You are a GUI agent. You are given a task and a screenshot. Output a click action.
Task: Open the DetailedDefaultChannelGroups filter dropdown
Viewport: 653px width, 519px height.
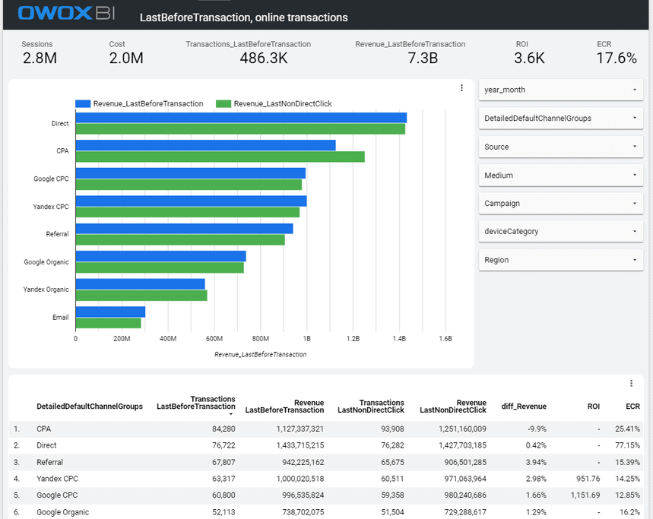(x=560, y=118)
